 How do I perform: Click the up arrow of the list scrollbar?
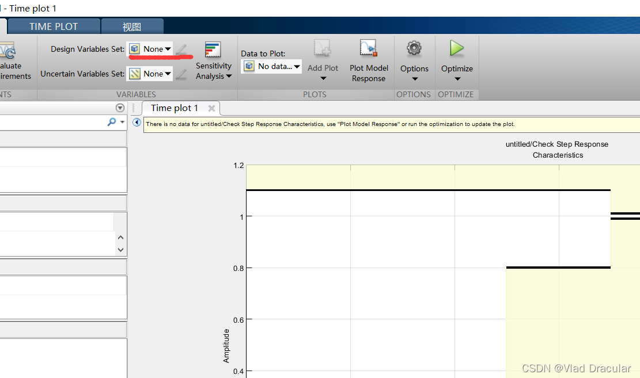tap(120, 237)
